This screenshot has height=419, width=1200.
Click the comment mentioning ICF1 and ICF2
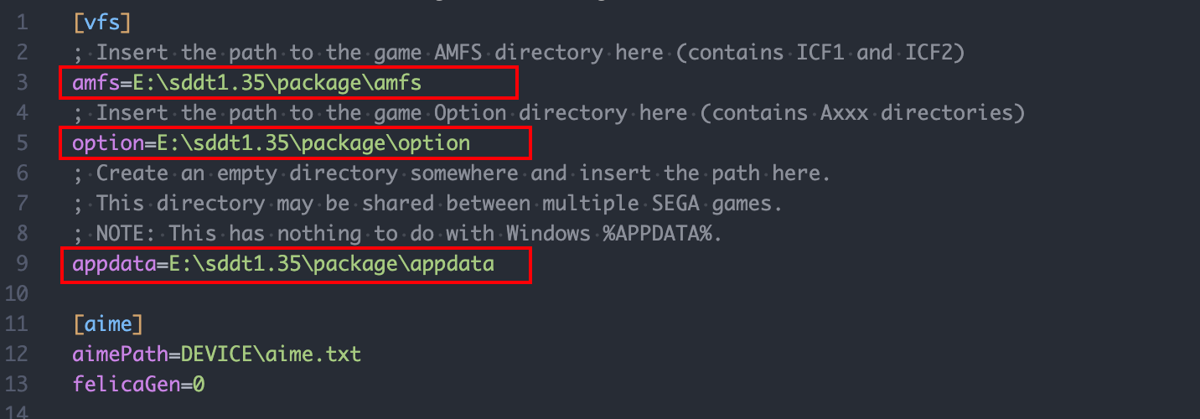click(520, 52)
